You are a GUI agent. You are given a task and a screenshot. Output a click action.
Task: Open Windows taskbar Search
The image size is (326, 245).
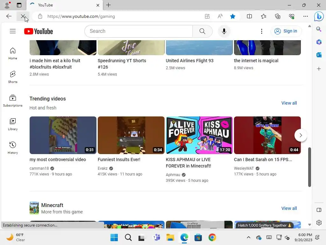tap(128, 237)
